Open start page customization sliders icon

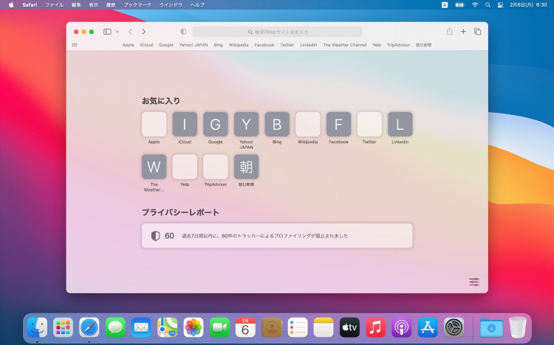pyautogui.click(x=474, y=282)
